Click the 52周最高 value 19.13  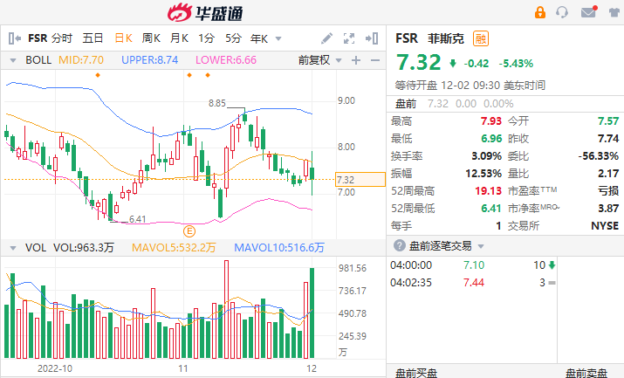point(489,191)
